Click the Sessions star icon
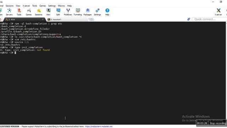 (39, 12)
